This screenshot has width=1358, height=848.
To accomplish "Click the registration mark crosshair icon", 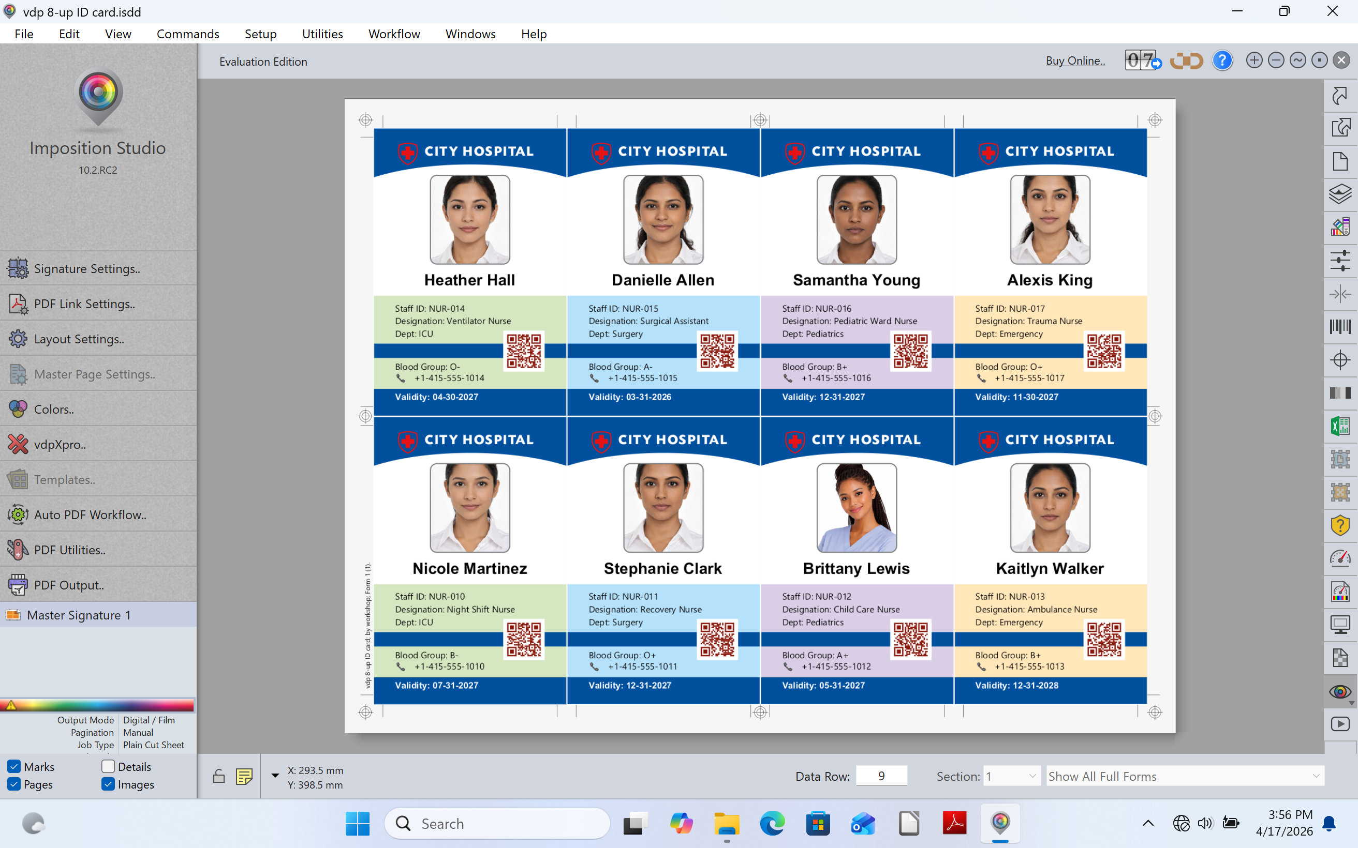I will point(1340,359).
